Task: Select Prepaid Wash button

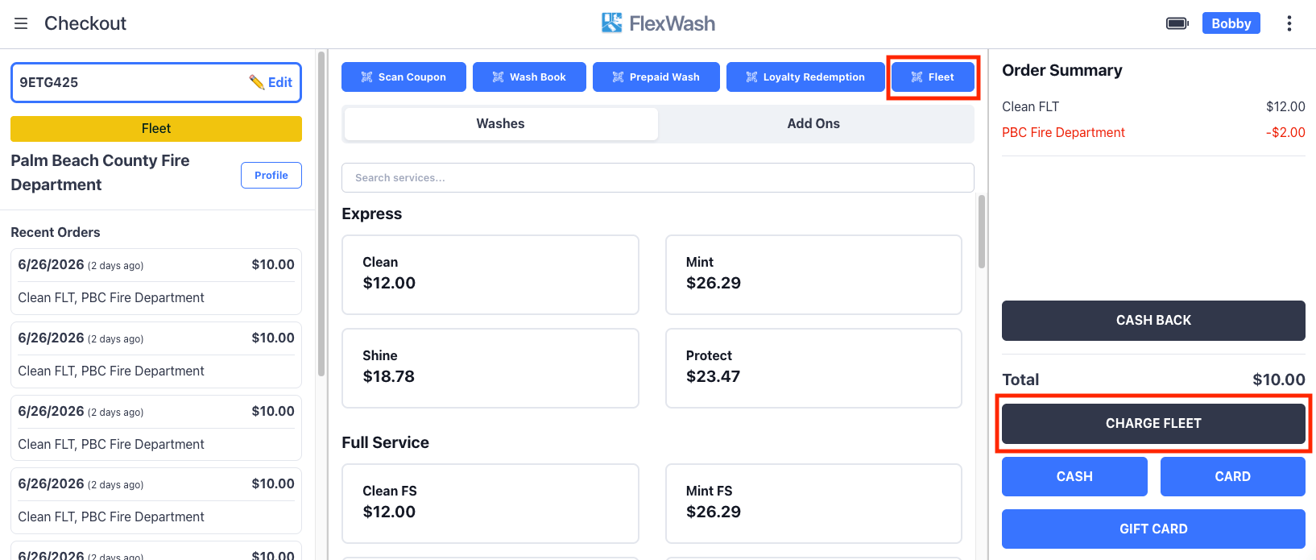Action: coord(656,77)
